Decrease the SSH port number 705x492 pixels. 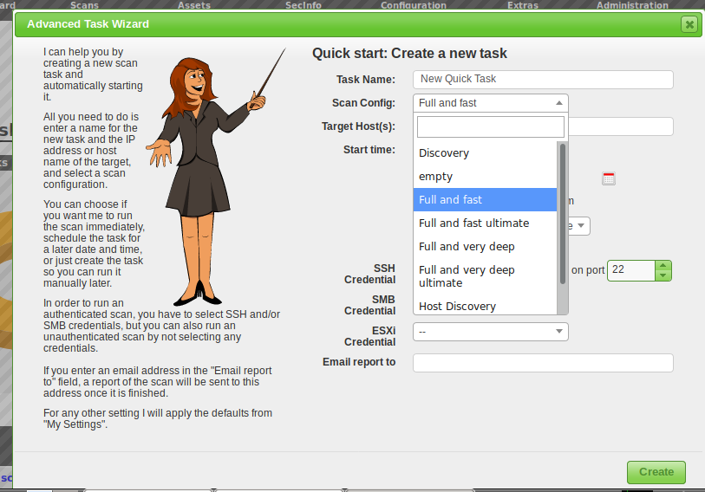(663, 275)
